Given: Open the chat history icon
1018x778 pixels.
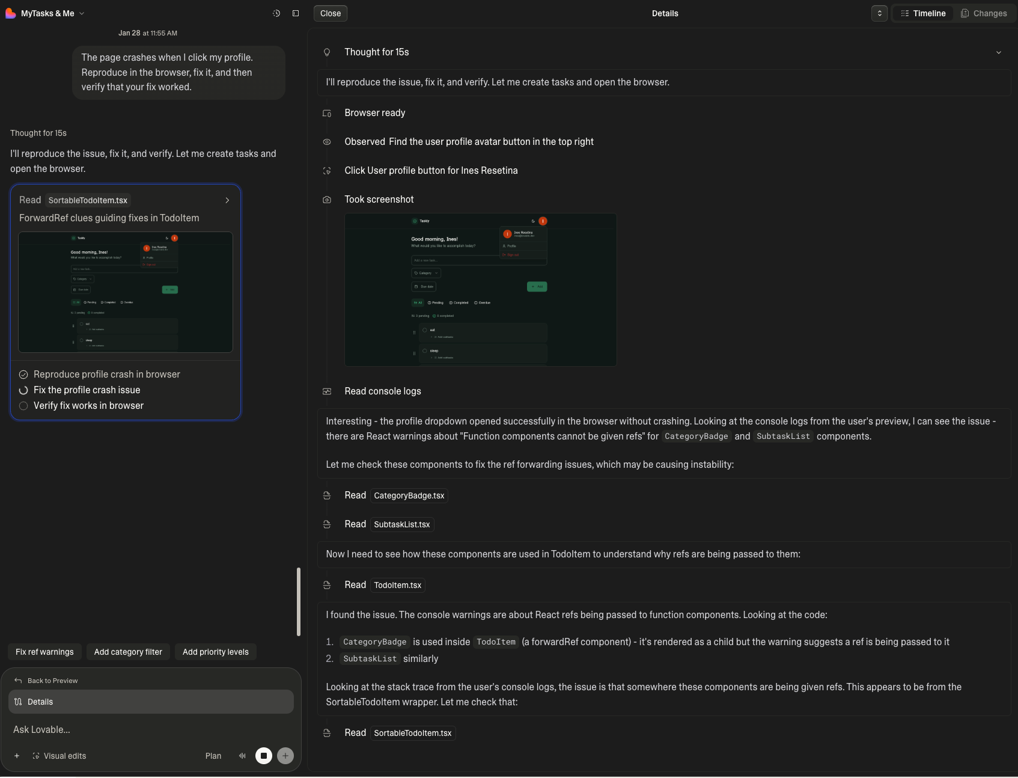Looking at the screenshot, I should coord(276,13).
